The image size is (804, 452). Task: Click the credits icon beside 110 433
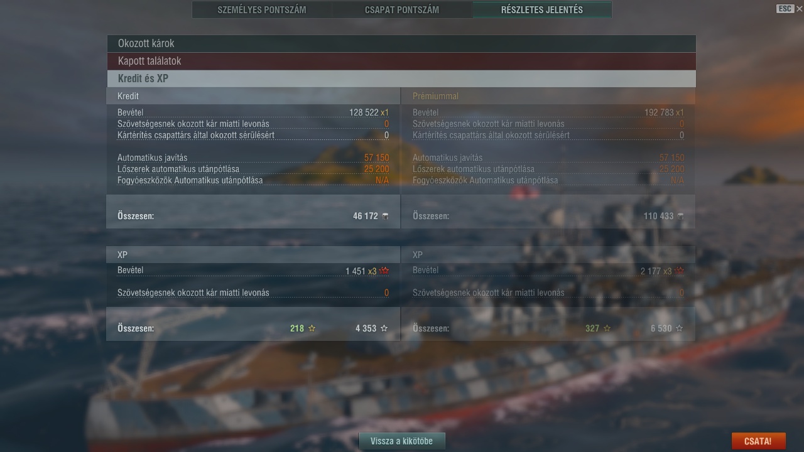680,216
